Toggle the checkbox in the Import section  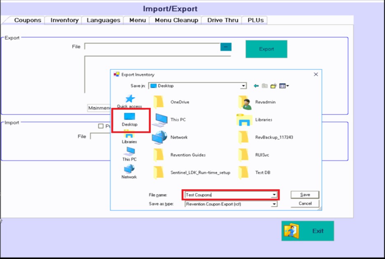pos(101,126)
